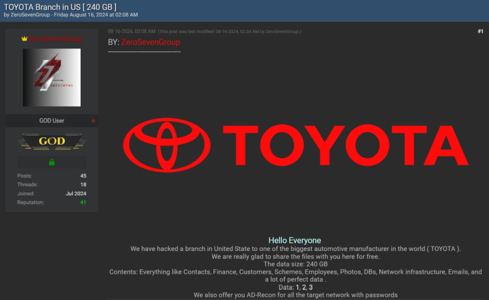The width and height of the screenshot is (489, 300).
Task: Open ZeroSevenGroup profile from sidebar username
Action: click(56, 39)
